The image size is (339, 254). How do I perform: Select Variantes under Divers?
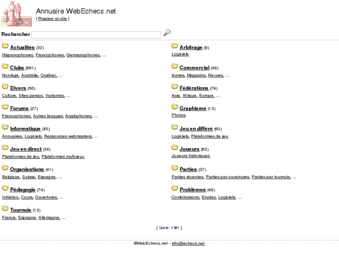(x=55, y=96)
